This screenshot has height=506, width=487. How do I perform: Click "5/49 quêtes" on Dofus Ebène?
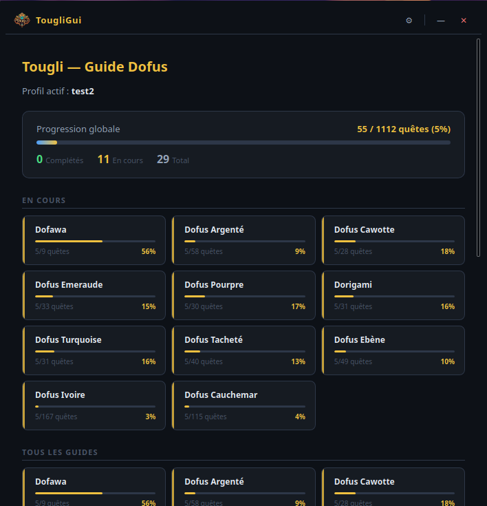click(x=353, y=361)
